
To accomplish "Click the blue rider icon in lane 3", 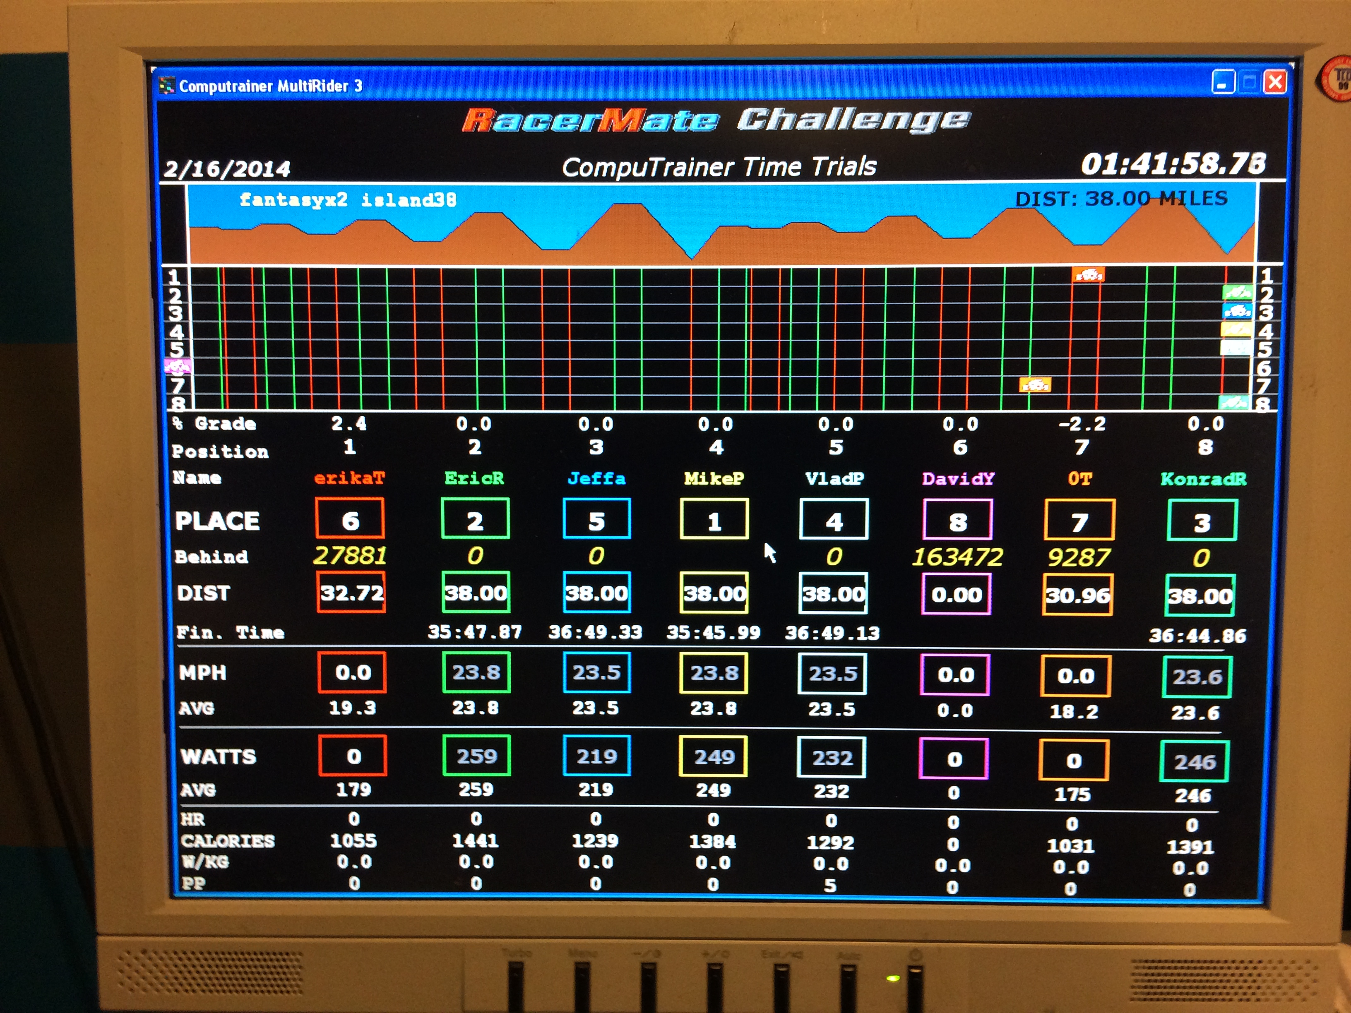I will [1238, 311].
